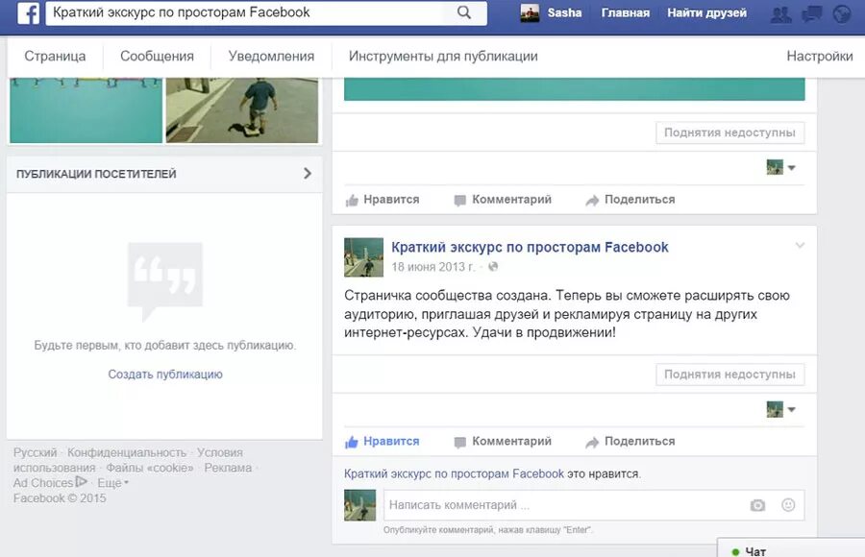The image size is (865, 557).
Task: Click the 18 июня 2013 г. date link
Action: pos(433,267)
